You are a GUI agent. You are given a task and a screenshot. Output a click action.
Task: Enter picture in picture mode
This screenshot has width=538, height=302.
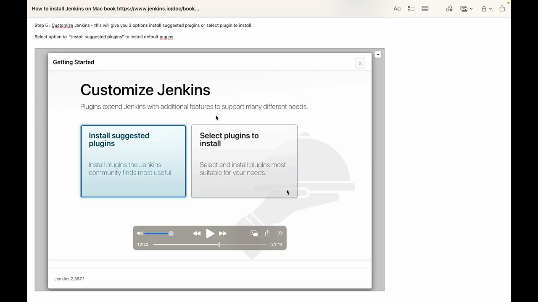click(x=254, y=233)
